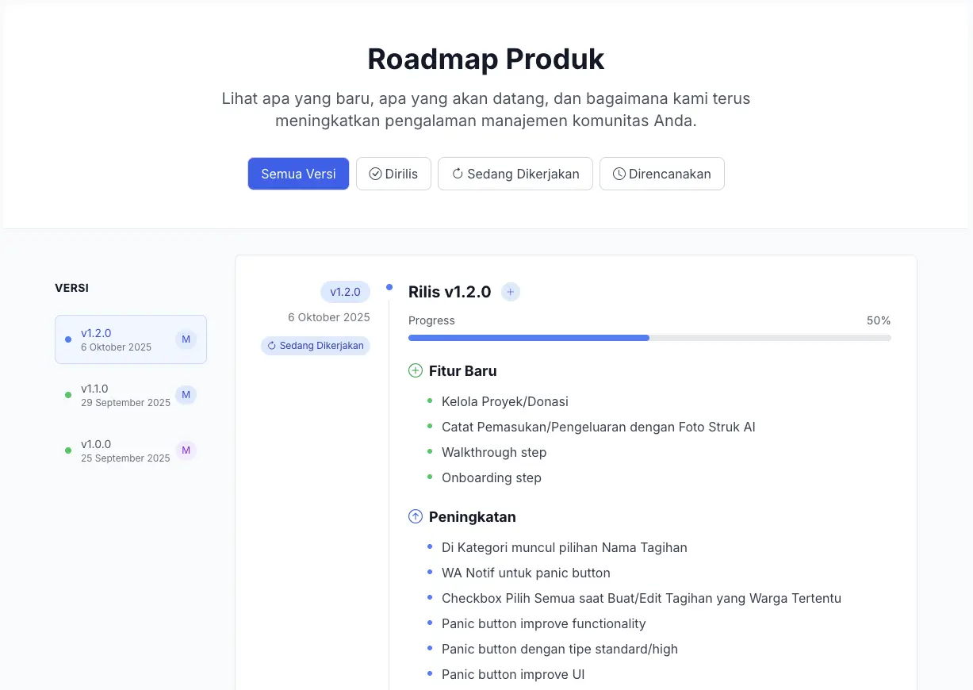The height and width of the screenshot is (690, 973).
Task: Click "Di Kategori muncul pilihan Nama Tagihan"
Action: [565, 547]
